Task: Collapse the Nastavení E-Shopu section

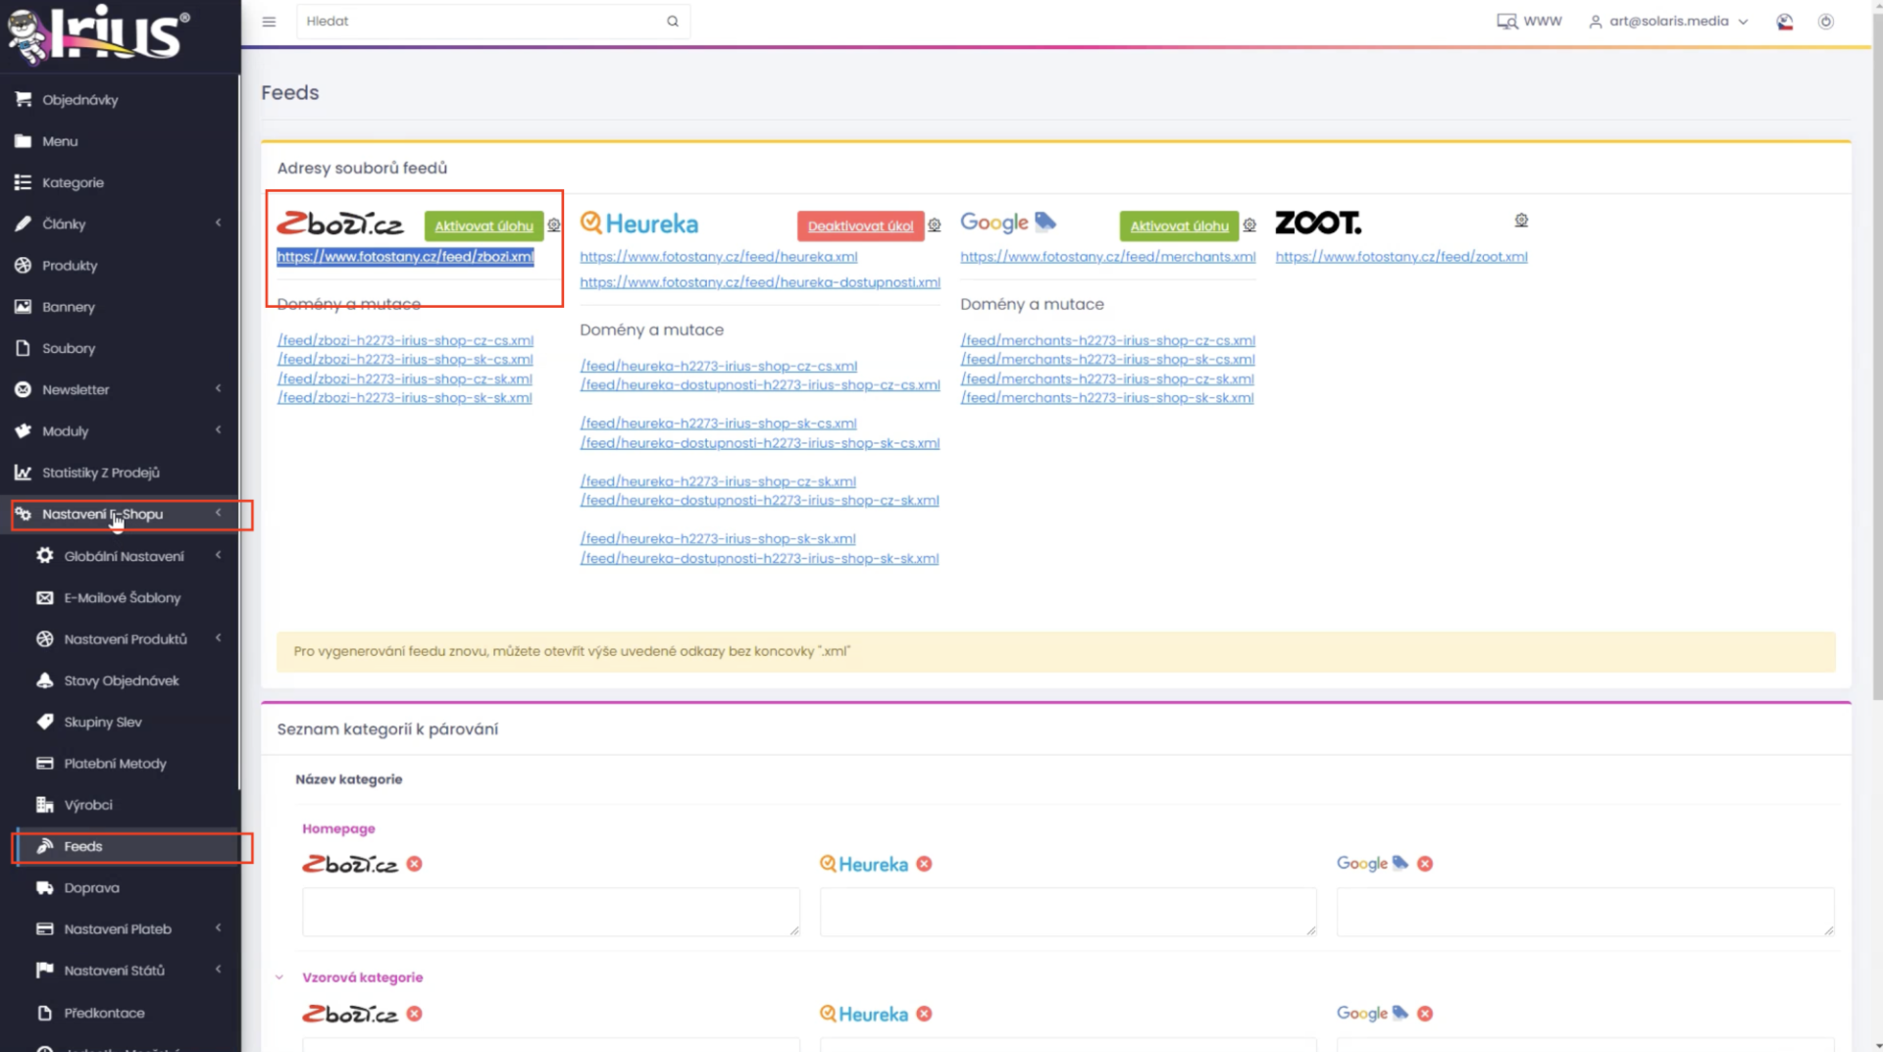Action: [218, 514]
